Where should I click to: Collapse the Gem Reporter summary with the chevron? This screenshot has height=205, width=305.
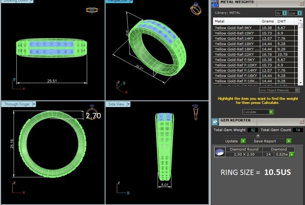pyautogui.click(x=258, y=136)
